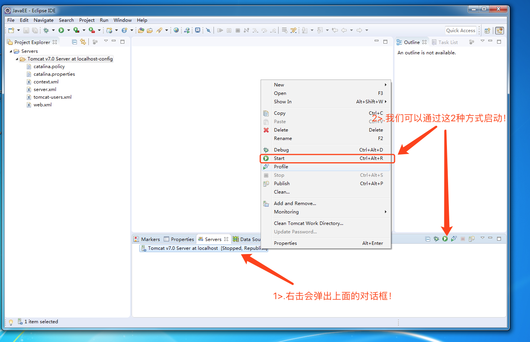
Task: Select server.xml in Project Explorer
Action: click(x=41, y=90)
